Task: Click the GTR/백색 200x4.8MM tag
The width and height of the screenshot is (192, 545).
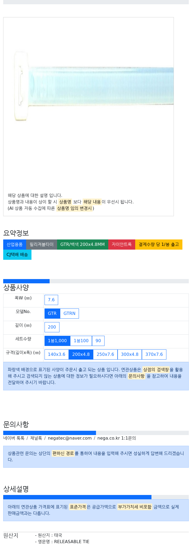Action: coord(83,245)
